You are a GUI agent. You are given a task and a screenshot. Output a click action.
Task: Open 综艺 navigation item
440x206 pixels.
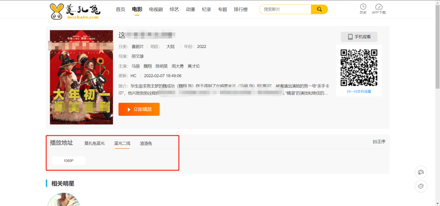click(x=174, y=9)
